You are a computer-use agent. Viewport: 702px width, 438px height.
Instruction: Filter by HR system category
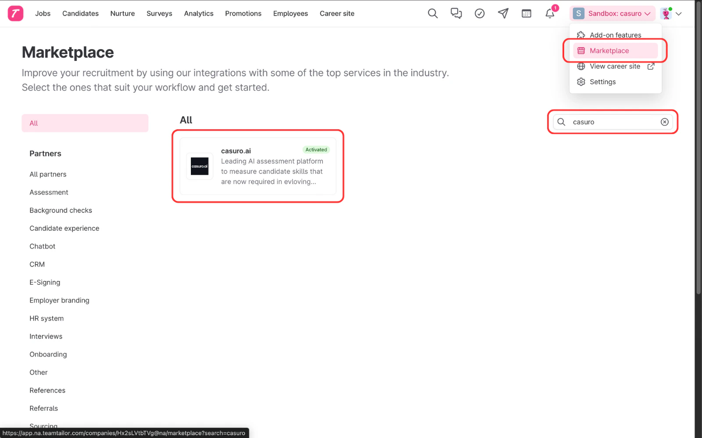click(x=47, y=318)
